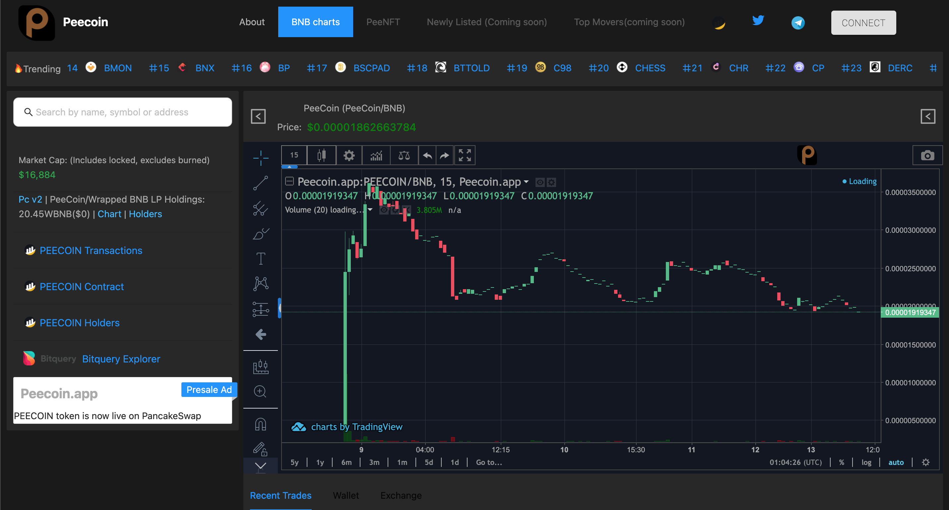Open PEECOIN Transactions link
Image resolution: width=949 pixels, height=510 pixels.
91,250
